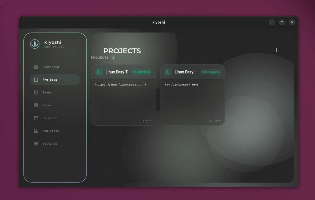Open the Linux Easy project title
The width and height of the screenshot is (315, 200).
tap(184, 72)
